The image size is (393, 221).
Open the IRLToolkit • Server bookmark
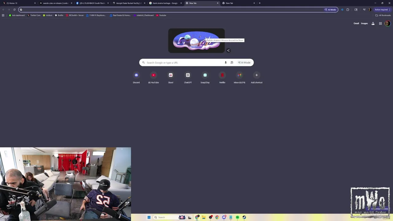click(75, 15)
